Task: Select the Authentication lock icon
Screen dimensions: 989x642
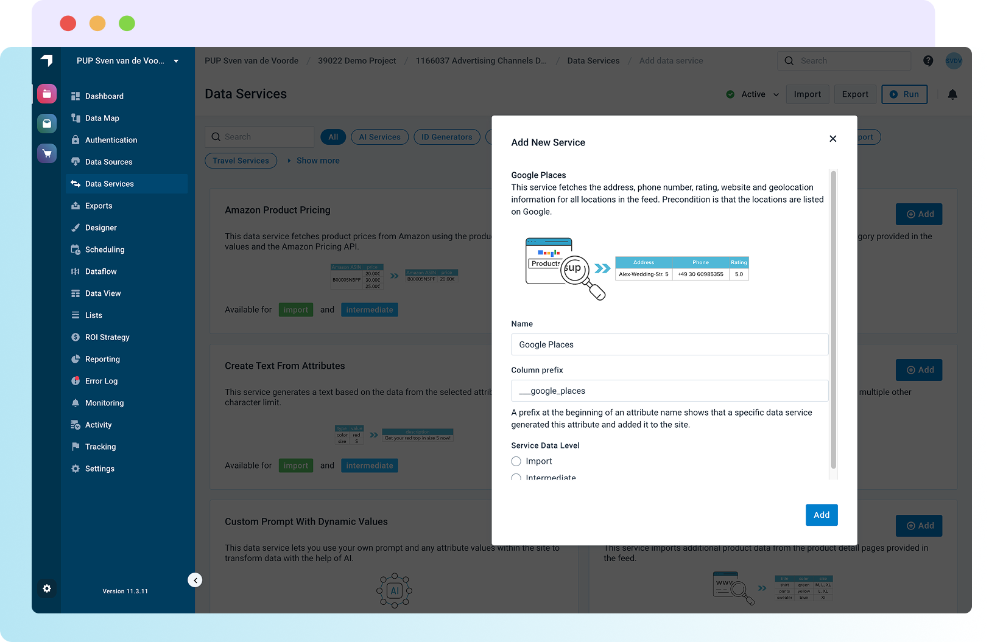Action: 76,140
